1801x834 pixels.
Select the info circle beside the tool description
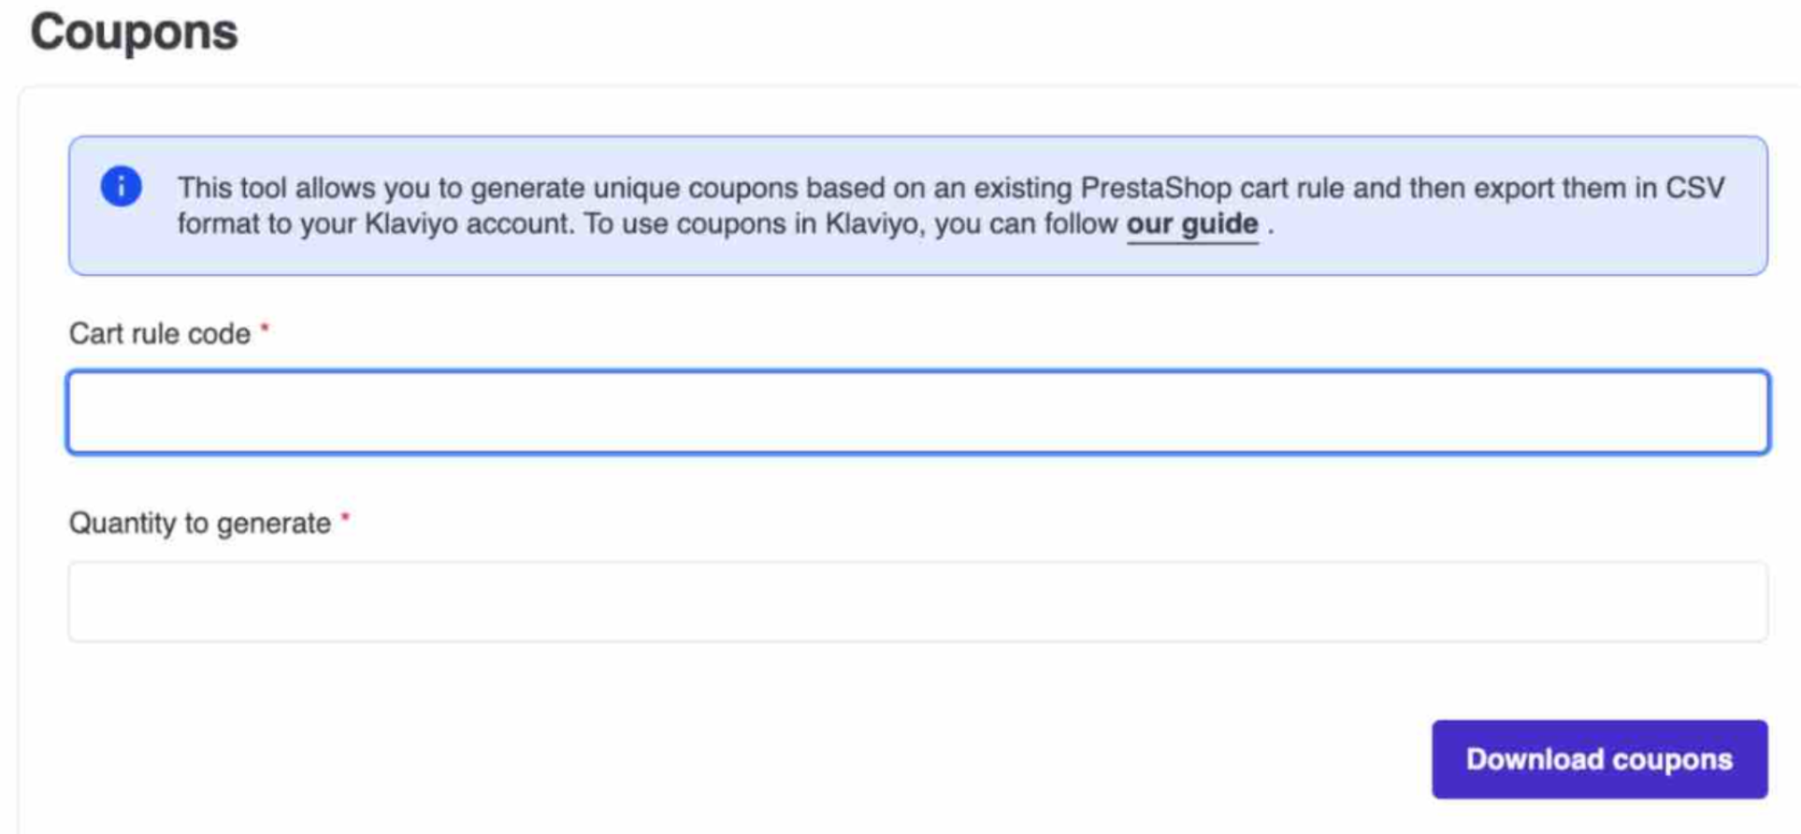point(120,185)
